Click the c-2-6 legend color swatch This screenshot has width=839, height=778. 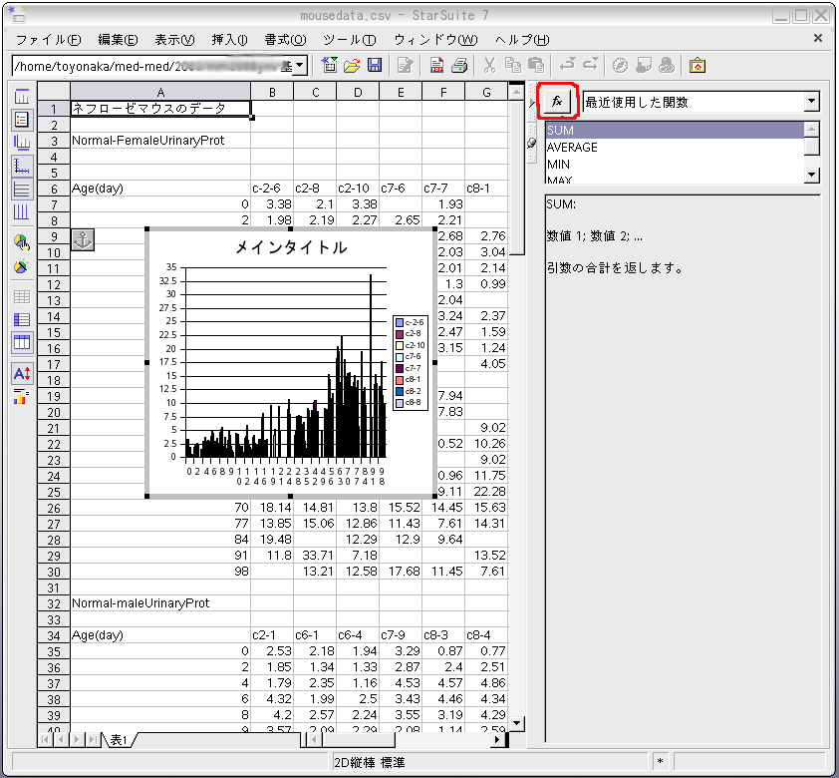click(400, 322)
